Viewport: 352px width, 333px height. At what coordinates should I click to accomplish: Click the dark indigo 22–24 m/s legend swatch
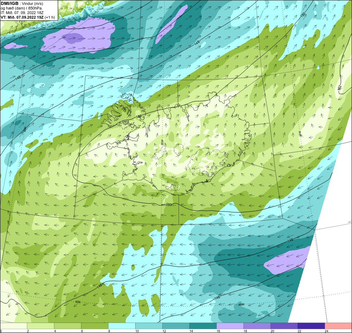coord(311,326)
